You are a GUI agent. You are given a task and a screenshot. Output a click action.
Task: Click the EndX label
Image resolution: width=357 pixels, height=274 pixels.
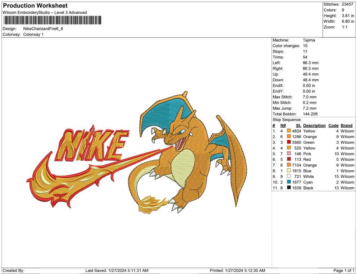click(x=278, y=85)
